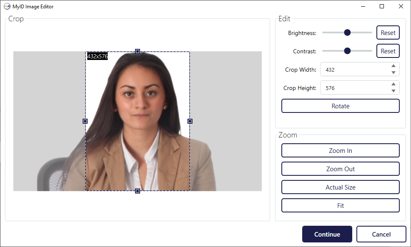Increase Crop Width with up arrow
The image size is (411, 247).
393,66
